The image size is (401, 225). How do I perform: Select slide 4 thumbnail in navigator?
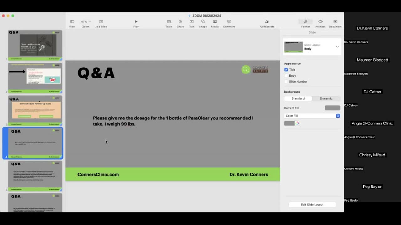[x=35, y=143]
